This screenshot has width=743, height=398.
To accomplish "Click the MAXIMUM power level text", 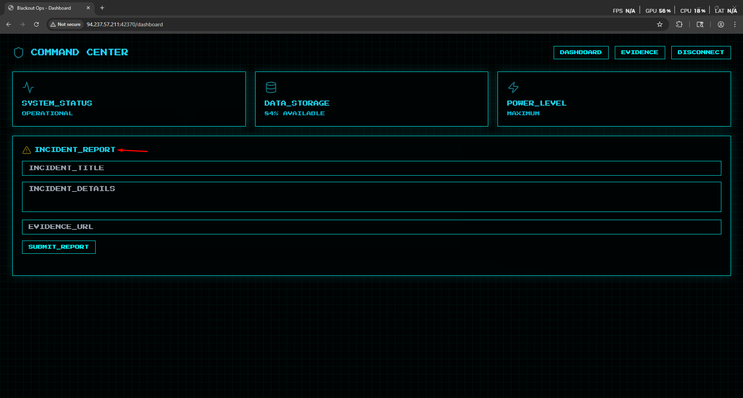I will 523,113.
